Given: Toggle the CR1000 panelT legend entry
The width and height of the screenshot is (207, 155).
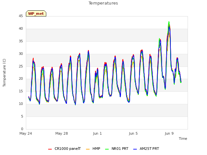Looking at the screenshot, I should pos(64,149).
